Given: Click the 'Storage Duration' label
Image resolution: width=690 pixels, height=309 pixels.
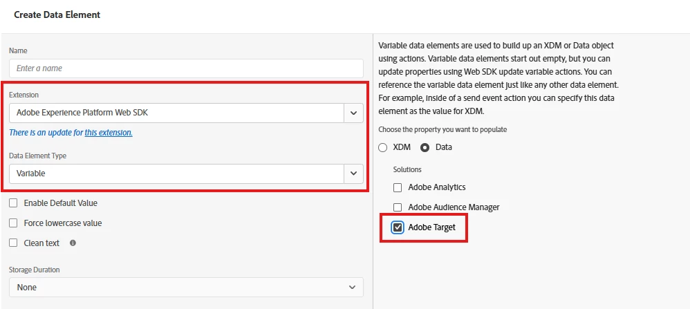Looking at the screenshot, I should coord(35,270).
